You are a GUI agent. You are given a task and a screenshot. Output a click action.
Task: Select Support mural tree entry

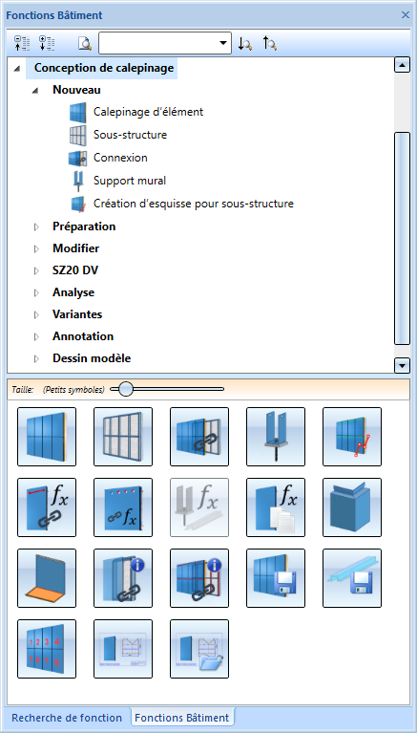click(x=130, y=181)
